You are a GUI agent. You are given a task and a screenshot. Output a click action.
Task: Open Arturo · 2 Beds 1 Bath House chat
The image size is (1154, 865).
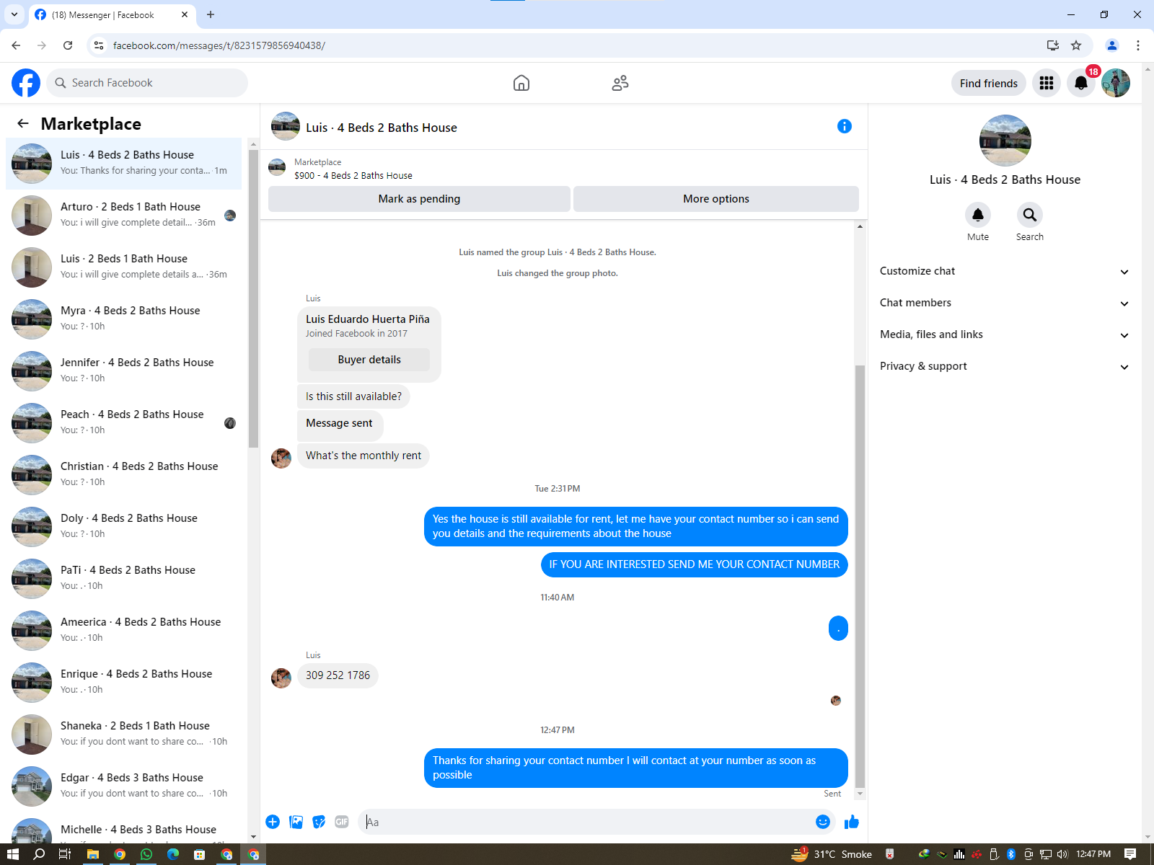coord(124,216)
